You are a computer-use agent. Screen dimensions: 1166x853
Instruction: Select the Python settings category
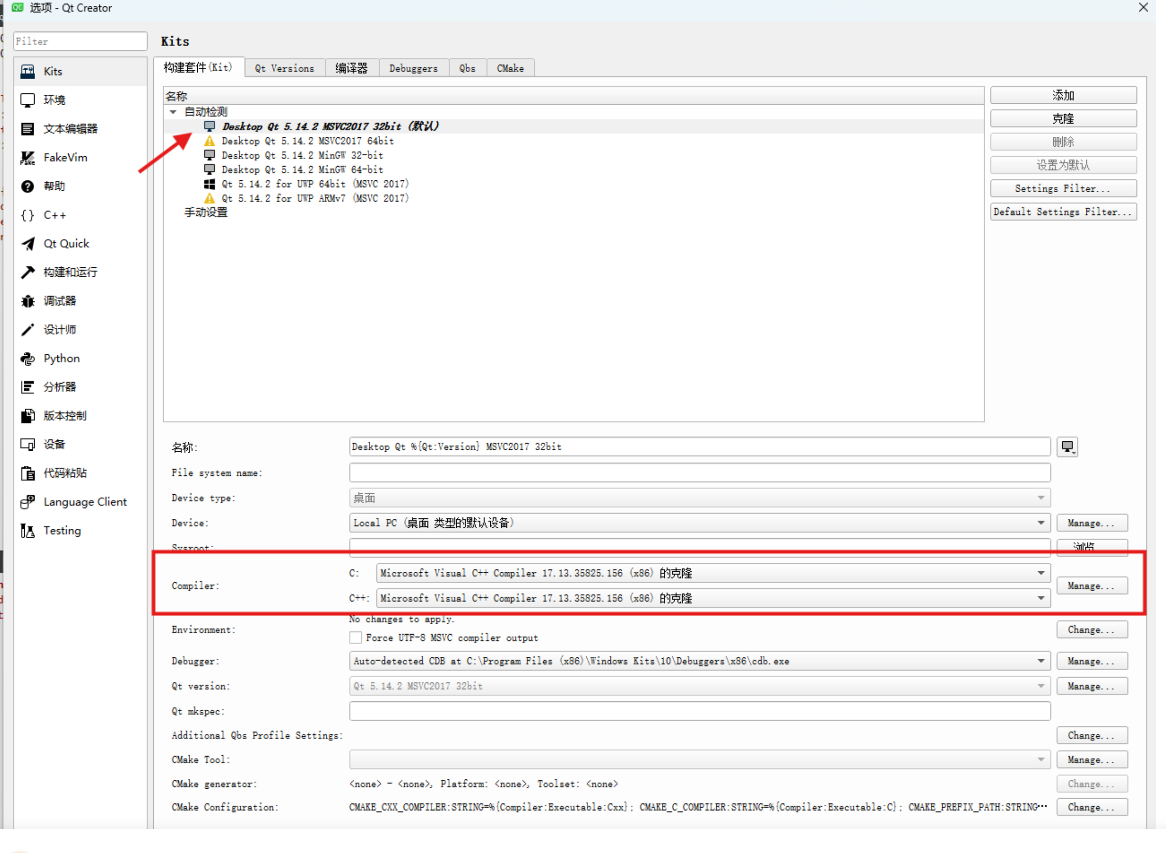(61, 358)
